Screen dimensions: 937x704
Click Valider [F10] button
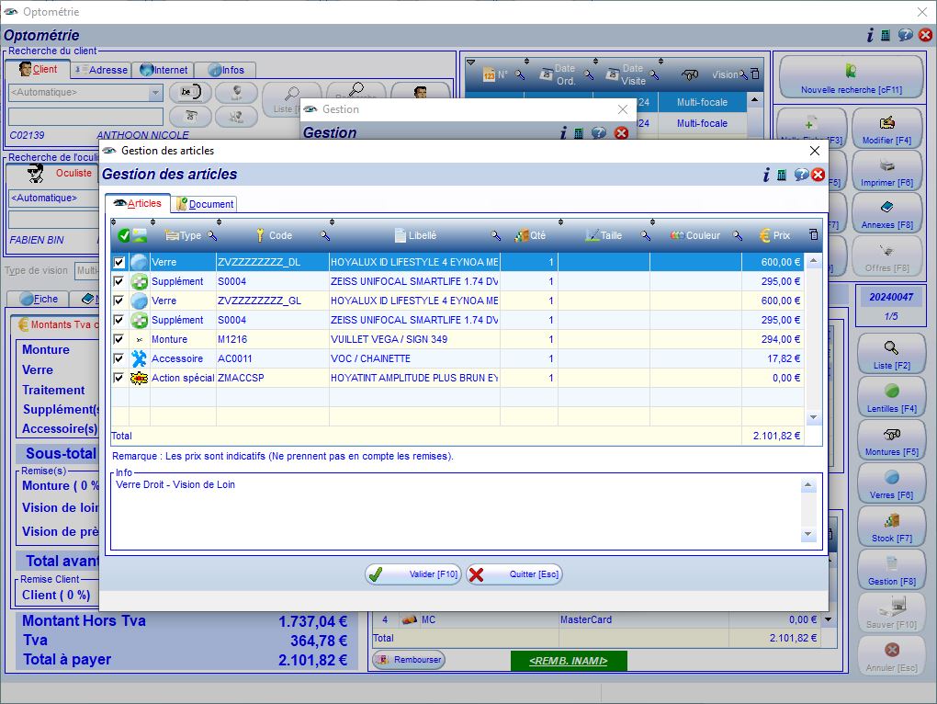413,574
